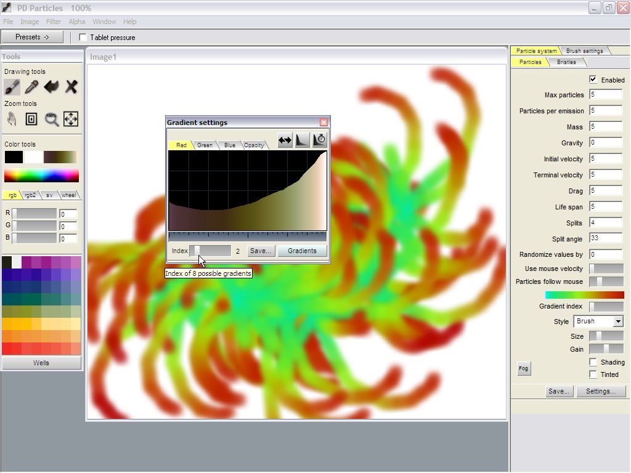Click the black arrow undo drawing tool
Screen dimensions: 631x473
click(51, 87)
